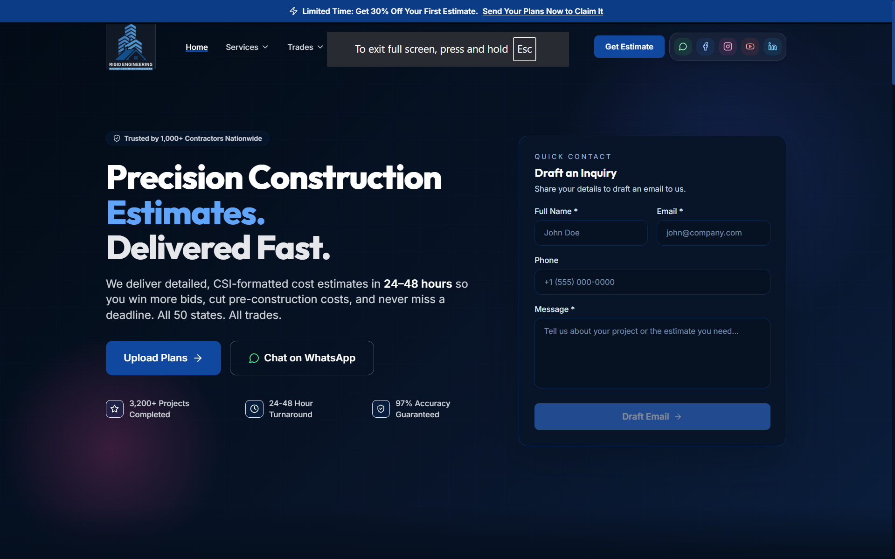Click the '24-48 Hour Turnaround' text
The image size is (895, 559).
[291, 409]
